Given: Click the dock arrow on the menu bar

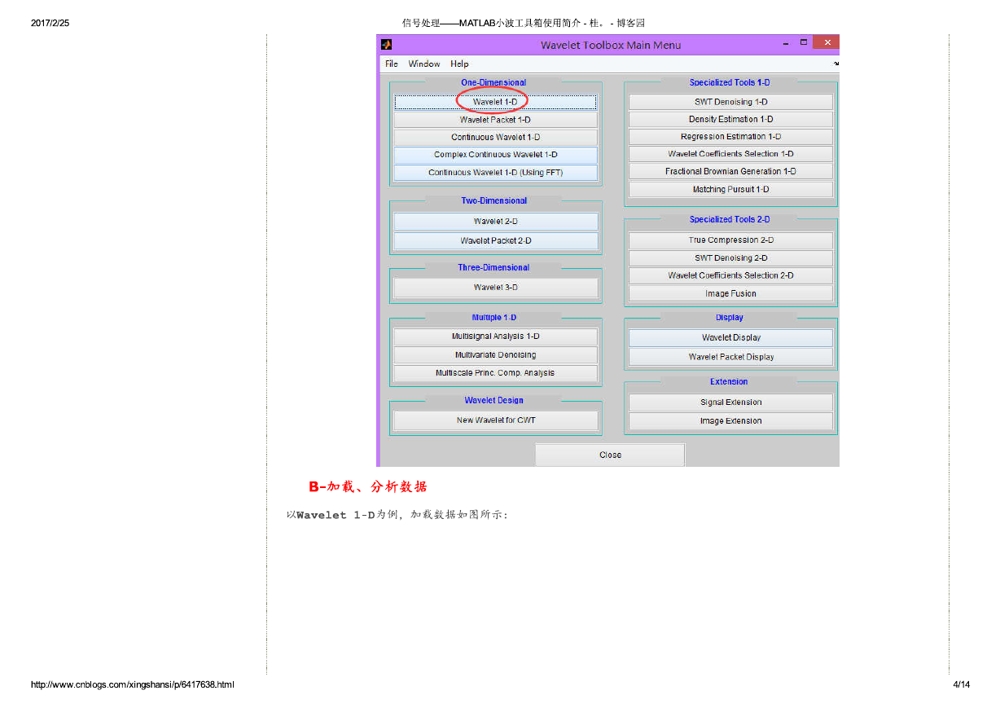Looking at the screenshot, I should [x=836, y=64].
